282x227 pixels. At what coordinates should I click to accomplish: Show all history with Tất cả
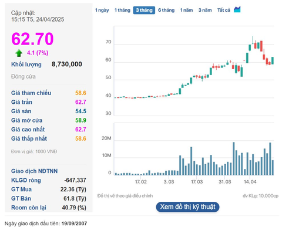[224, 10]
